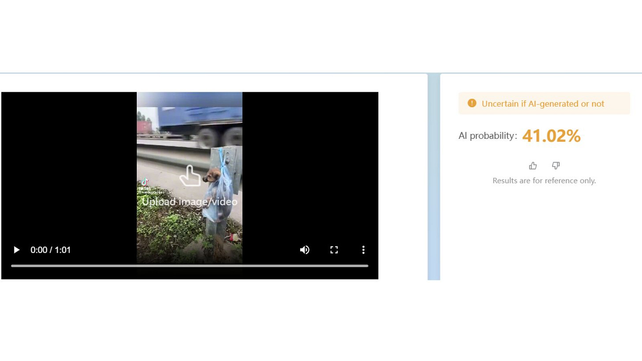Click the Upload image/video hand pointer icon
Image resolution: width=642 pixels, height=361 pixels.
190,176
